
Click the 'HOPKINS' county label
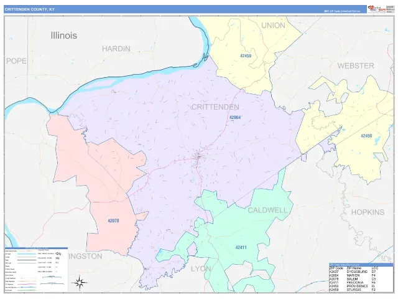(368, 212)
